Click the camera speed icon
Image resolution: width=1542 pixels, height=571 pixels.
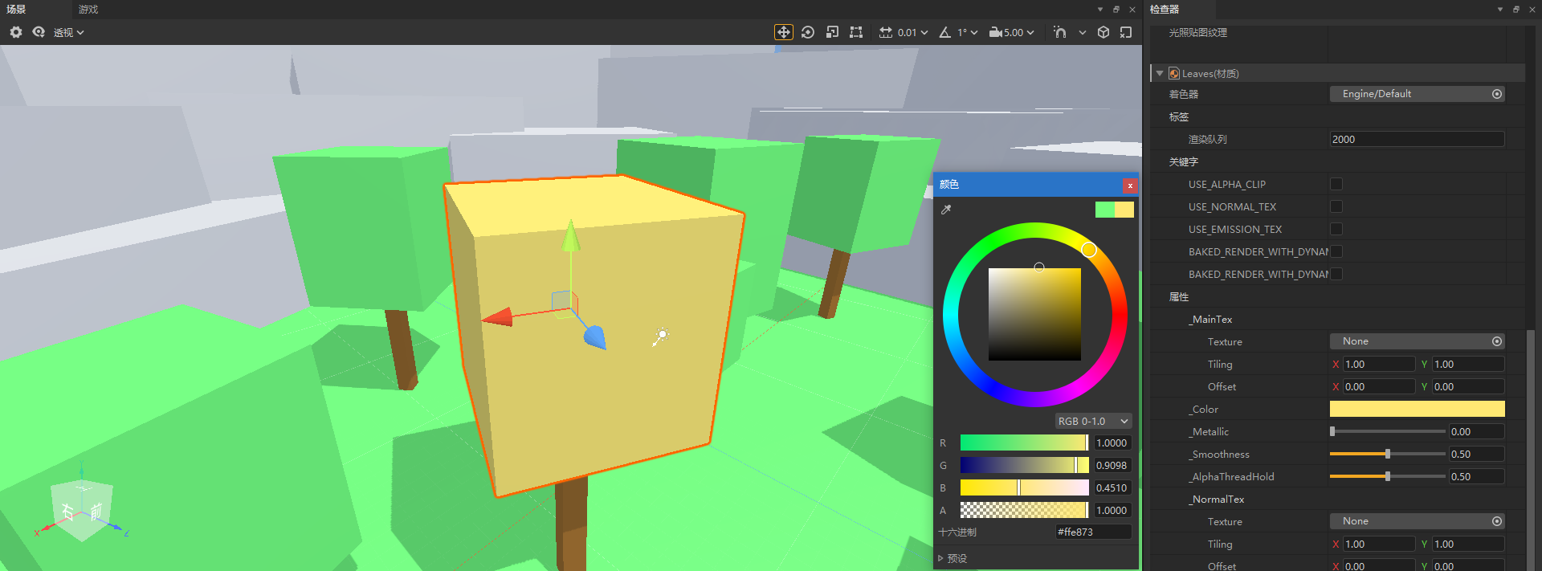996,32
